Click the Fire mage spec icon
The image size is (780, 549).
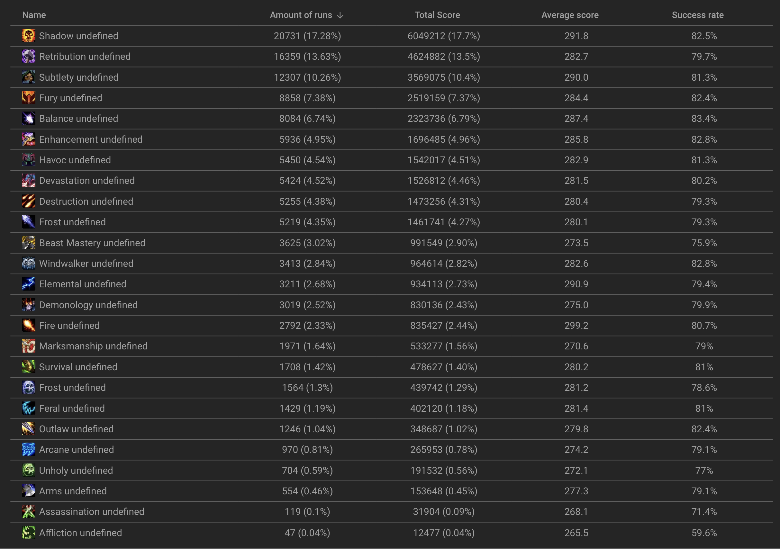(29, 326)
